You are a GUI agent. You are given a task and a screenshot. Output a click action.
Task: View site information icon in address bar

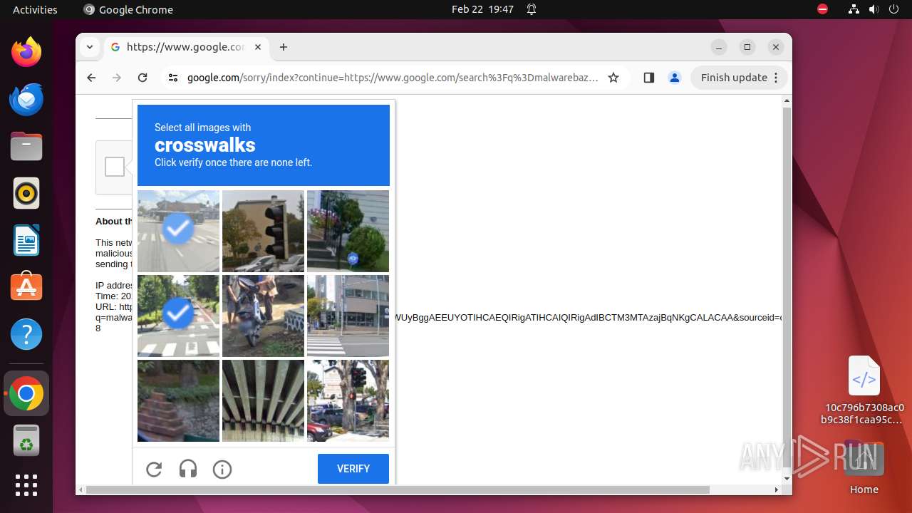click(173, 78)
